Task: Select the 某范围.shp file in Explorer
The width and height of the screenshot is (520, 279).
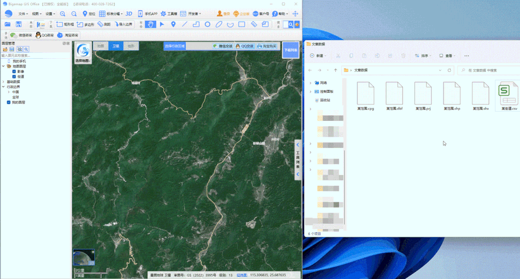Action: coord(452,96)
